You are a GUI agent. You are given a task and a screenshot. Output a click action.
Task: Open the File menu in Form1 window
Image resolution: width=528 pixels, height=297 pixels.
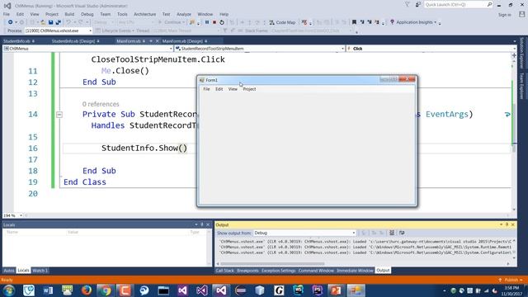pyautogui.click(x=206, y=89)
